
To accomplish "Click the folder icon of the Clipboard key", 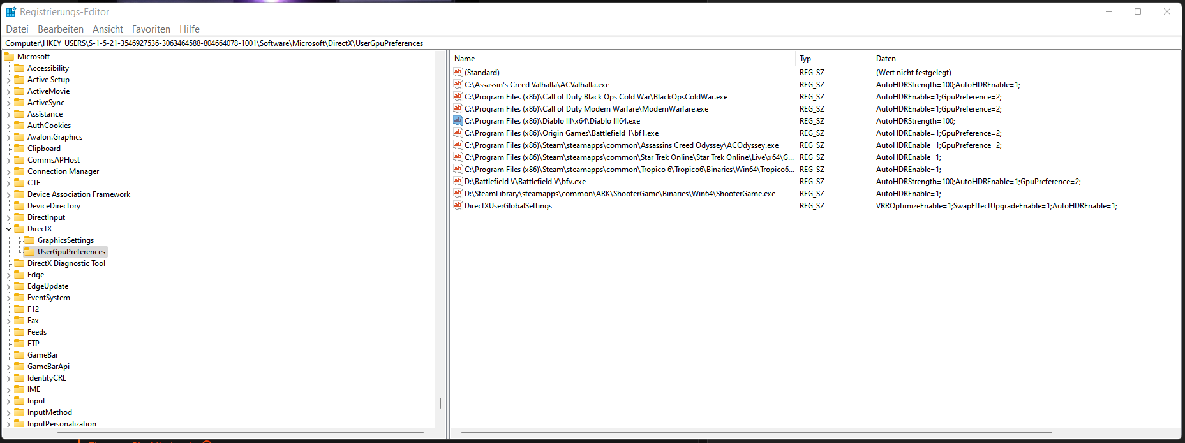I will tap(19, 149).
